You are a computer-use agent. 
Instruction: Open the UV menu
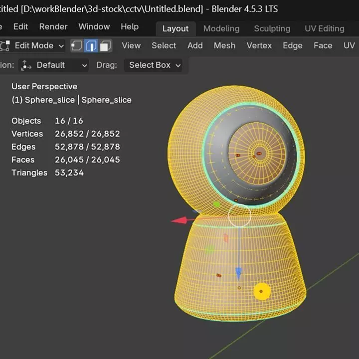[x=349, y=45]
